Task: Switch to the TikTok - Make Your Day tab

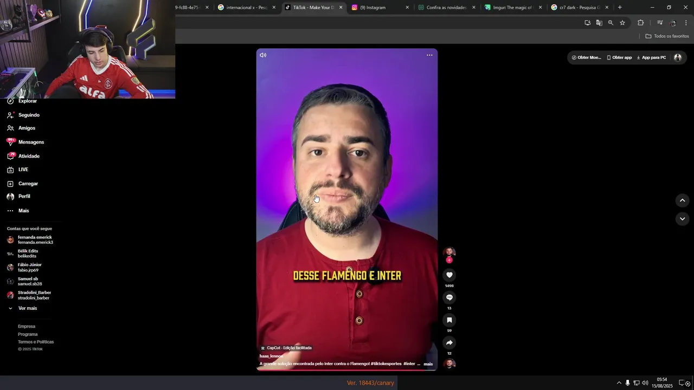Action: tap(313, 8)
